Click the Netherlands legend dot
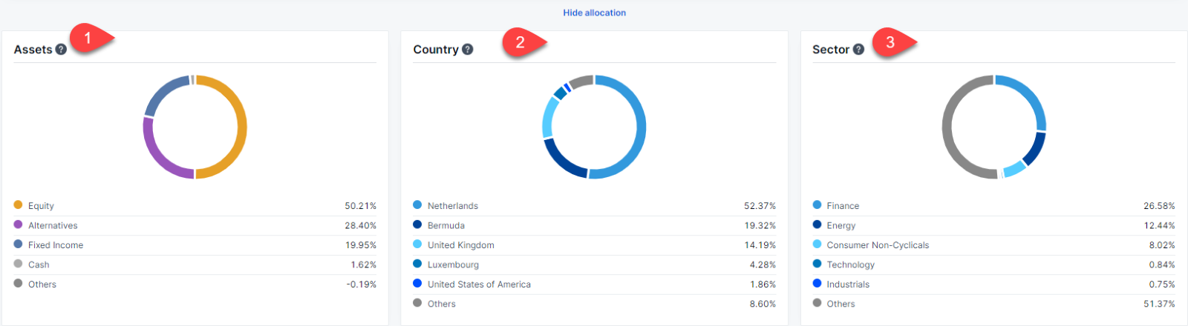1188x326 pixels. click(417, 205)
